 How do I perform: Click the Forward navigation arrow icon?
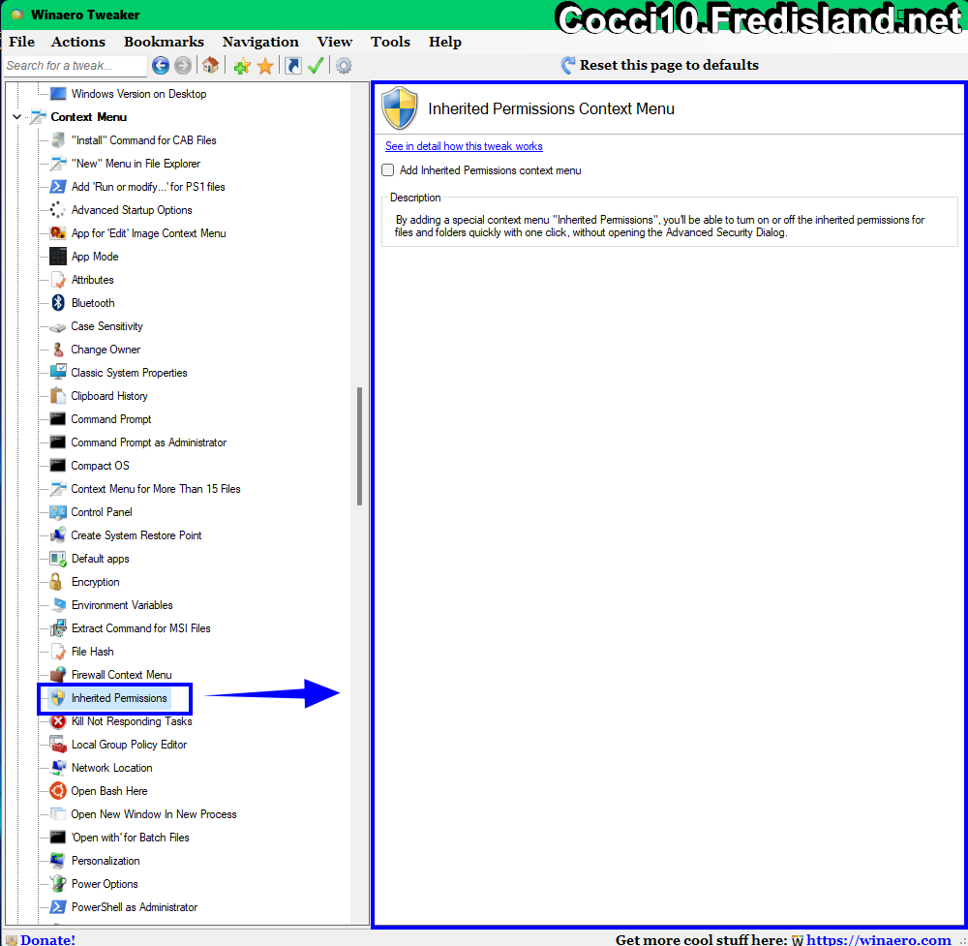pyautogui.click(x=183, y=66)
